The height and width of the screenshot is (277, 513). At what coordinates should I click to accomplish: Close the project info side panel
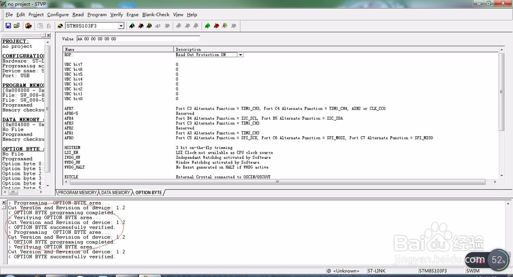tap(48, 35)
